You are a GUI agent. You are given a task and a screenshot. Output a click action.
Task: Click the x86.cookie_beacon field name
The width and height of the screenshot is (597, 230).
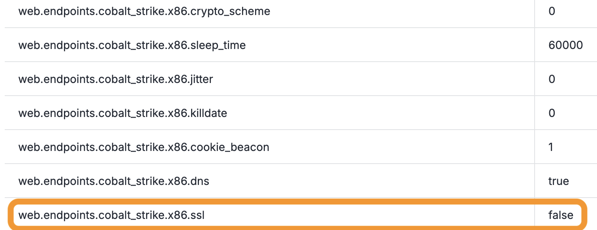[144, 147]
